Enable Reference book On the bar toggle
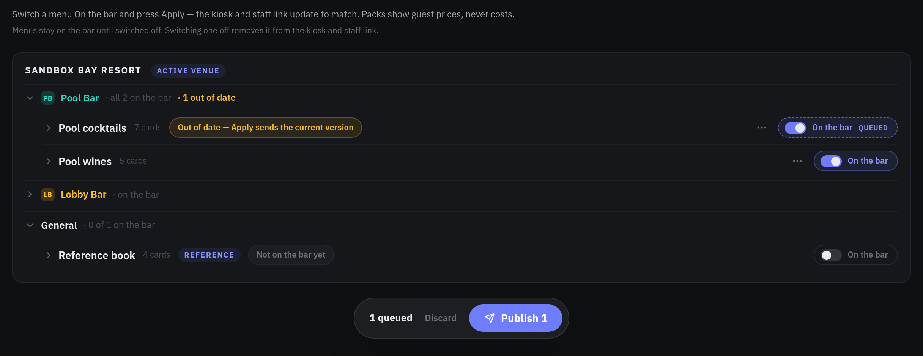 click(x=831, y=255)
